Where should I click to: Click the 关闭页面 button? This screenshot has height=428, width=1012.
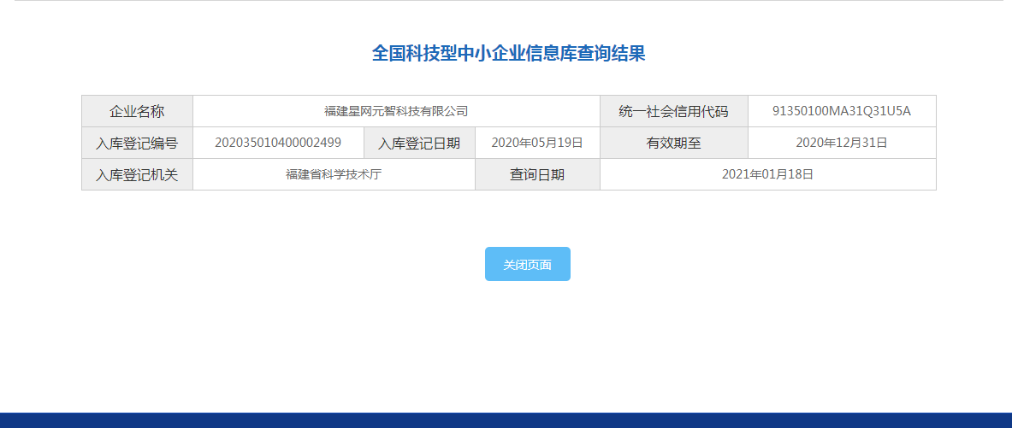point(527,264)
